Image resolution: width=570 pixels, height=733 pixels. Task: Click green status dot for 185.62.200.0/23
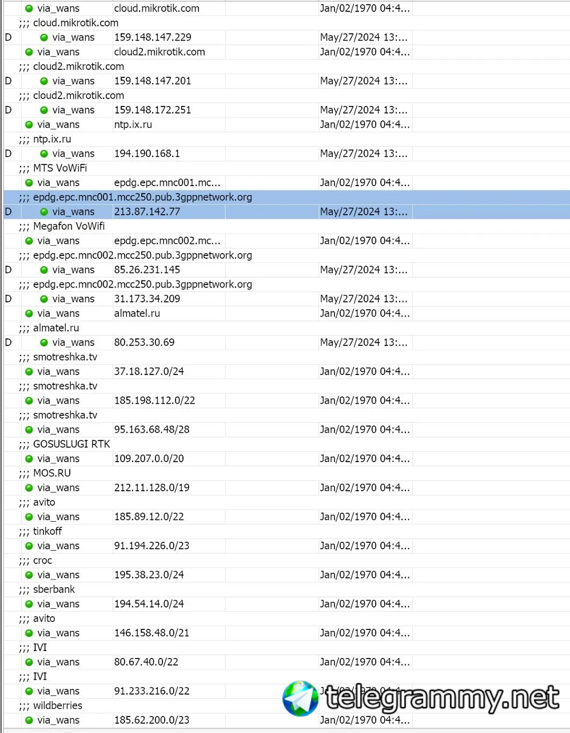pos(29,720)
